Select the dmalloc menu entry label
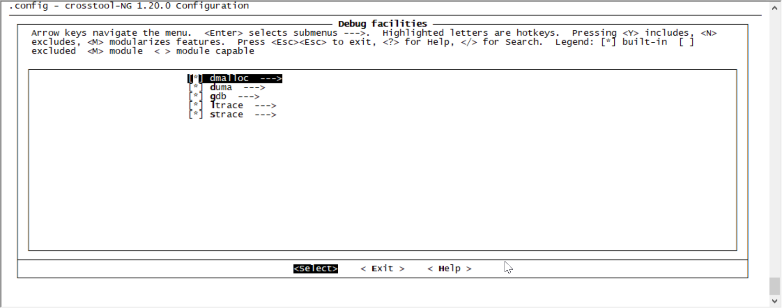 pyautogui.click(x=229, y=79)
